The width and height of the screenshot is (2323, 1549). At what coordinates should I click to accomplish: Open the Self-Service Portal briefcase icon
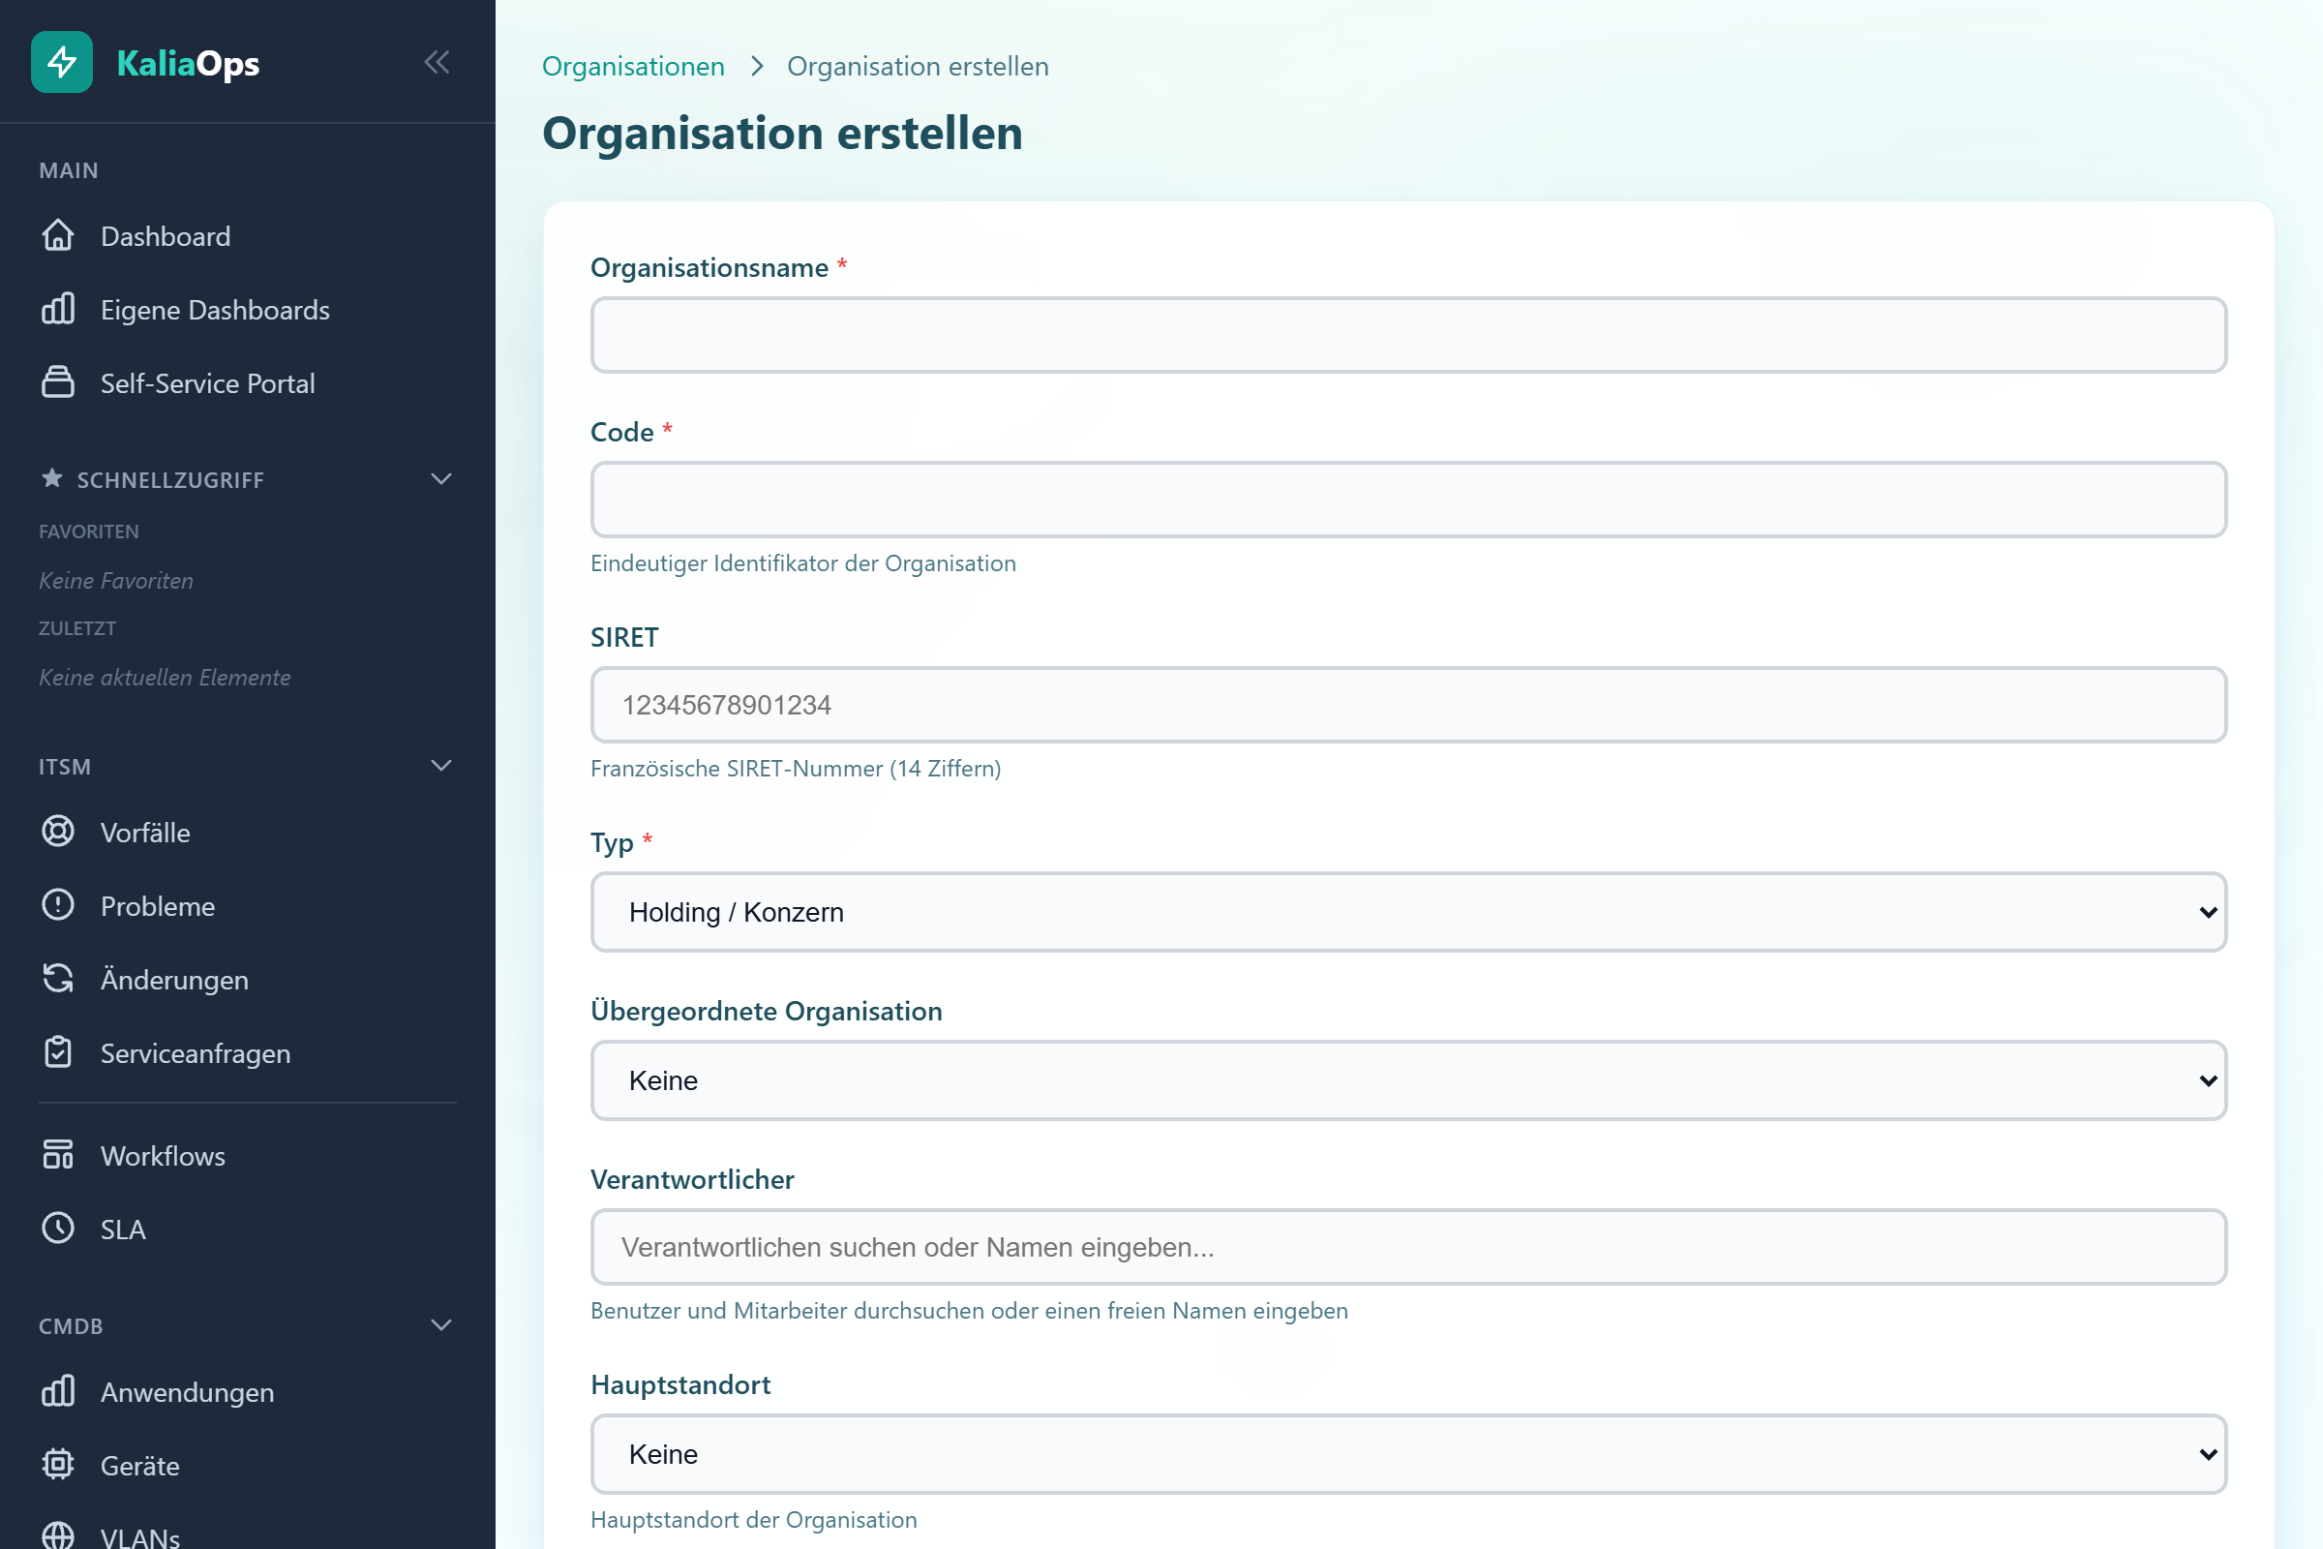tap(58, 382)
